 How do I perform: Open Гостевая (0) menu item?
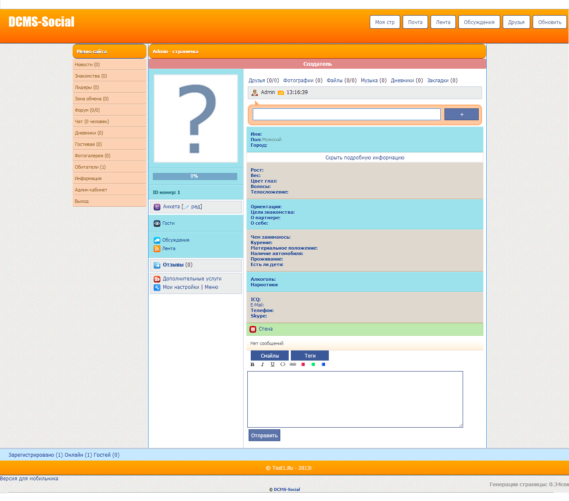[109, 144]
